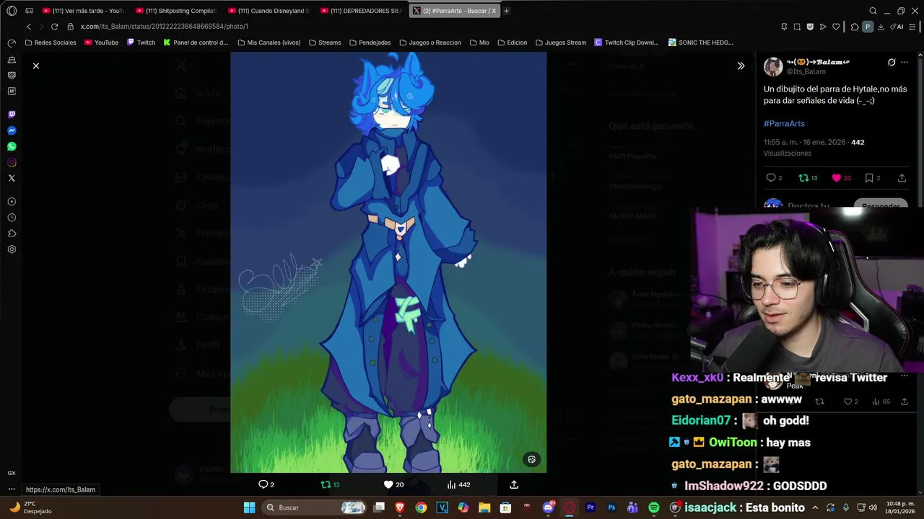
Task: Share the tweet from the side panel
Action: point(902,178)
